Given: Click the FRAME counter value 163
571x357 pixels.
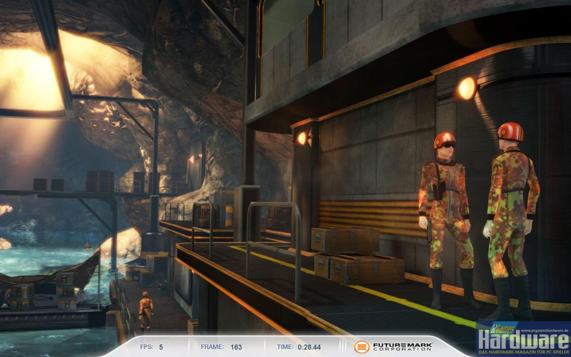Looking at the screenshot, I should (236, 347).
